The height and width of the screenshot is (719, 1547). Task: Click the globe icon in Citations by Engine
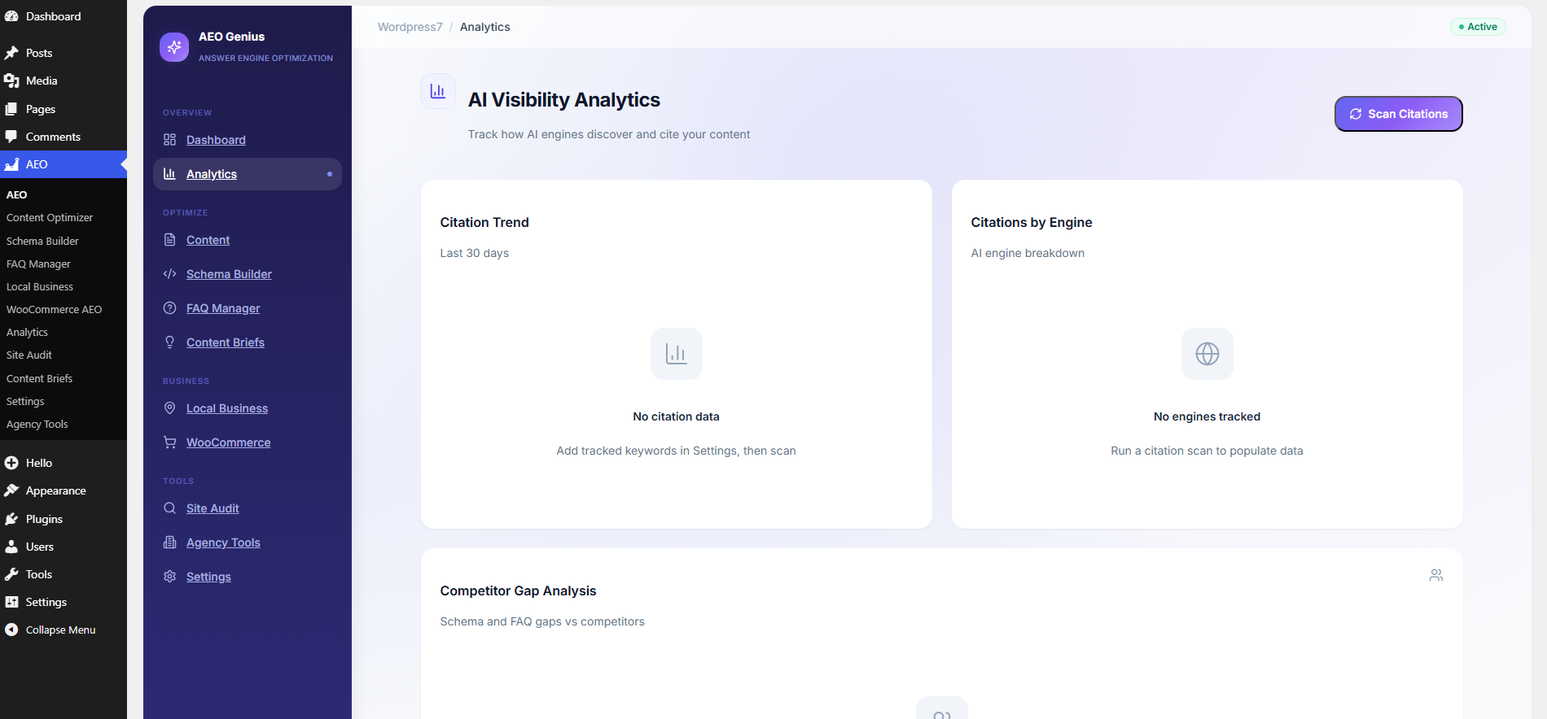point(1207,354)
